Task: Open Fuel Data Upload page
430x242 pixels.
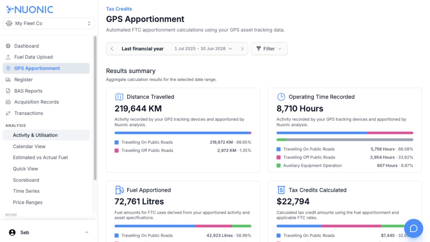Action: [x=46, y=57]
